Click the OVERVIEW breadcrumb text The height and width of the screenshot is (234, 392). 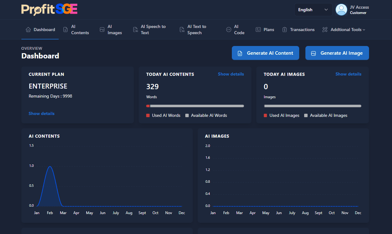click(32, 48)
